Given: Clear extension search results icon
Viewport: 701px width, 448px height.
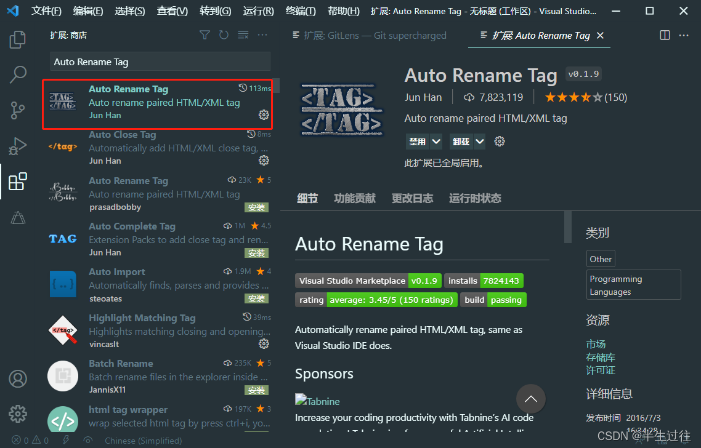Looking at the screenshot, I should click(243, 35).
